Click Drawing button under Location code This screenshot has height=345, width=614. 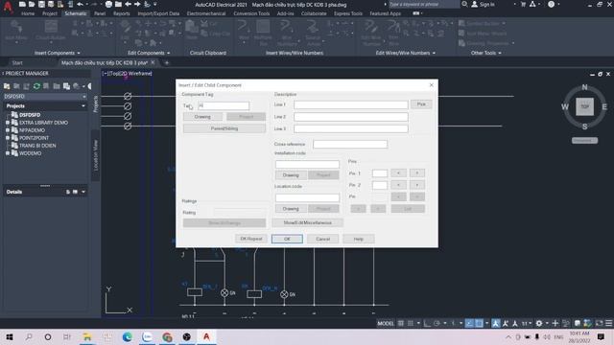291,209
